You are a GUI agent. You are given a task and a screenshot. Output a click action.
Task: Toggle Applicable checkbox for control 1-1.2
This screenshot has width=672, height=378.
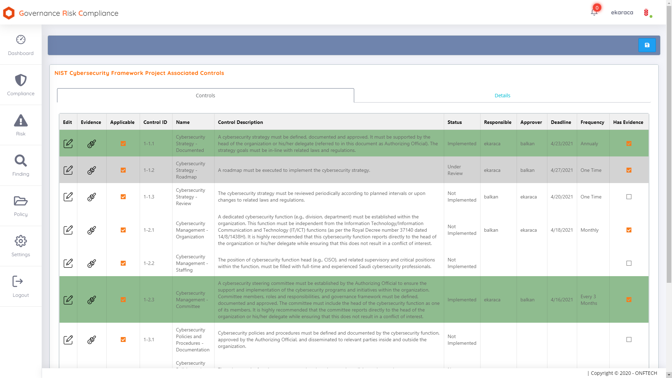123,170
